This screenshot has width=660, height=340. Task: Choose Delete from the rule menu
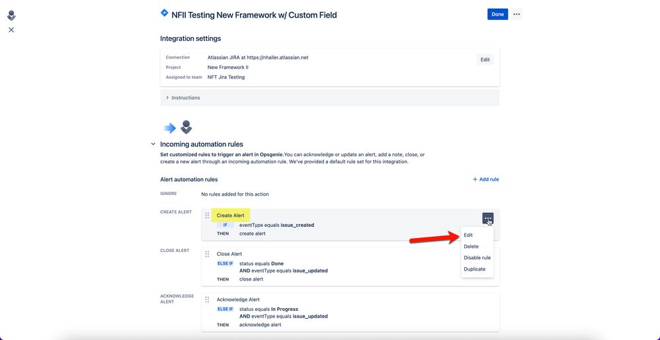tap(471, 247)
